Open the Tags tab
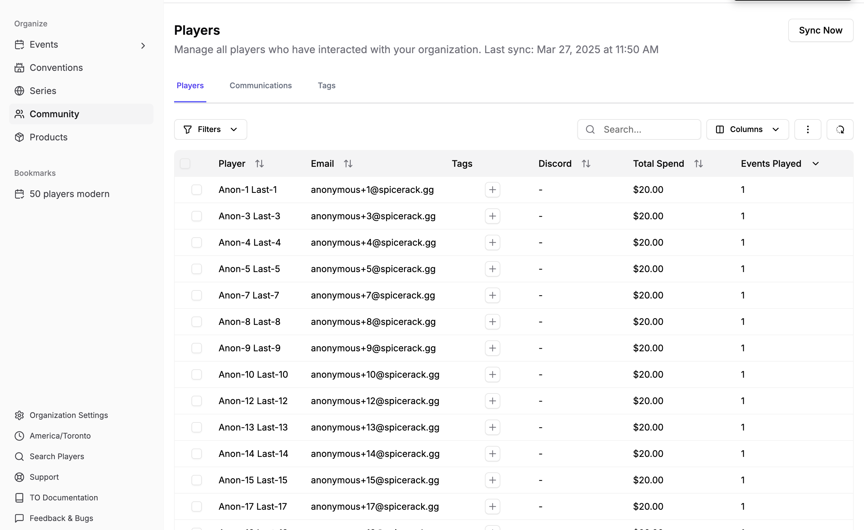864x530 pixels. [326, 86]
